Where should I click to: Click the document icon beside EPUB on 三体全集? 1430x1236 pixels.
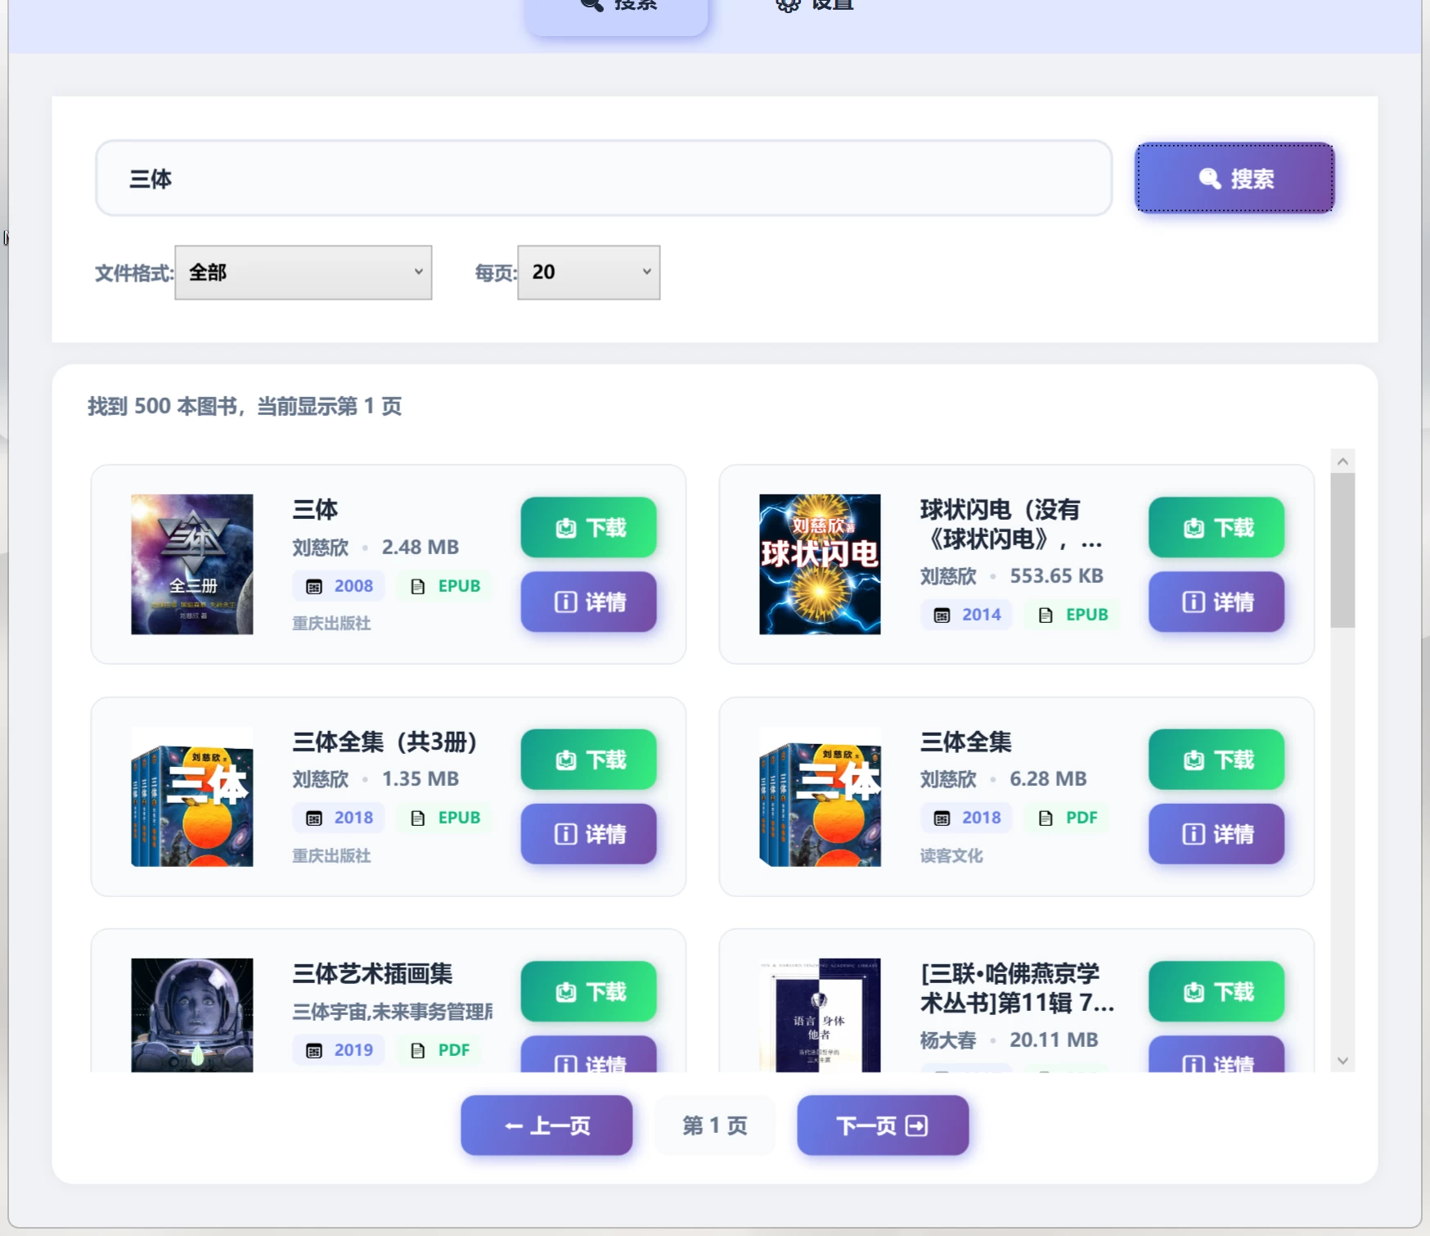[419, 817]
